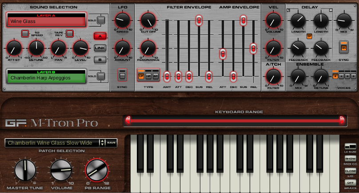The image size is (359, 193).
Task: Click the amp envelope DEC slider
Action: pyautogui.click(x=233, y=77)
